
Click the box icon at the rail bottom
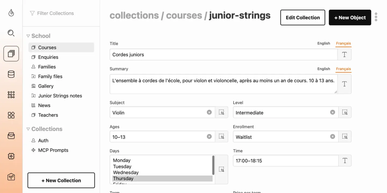point(11,177)
